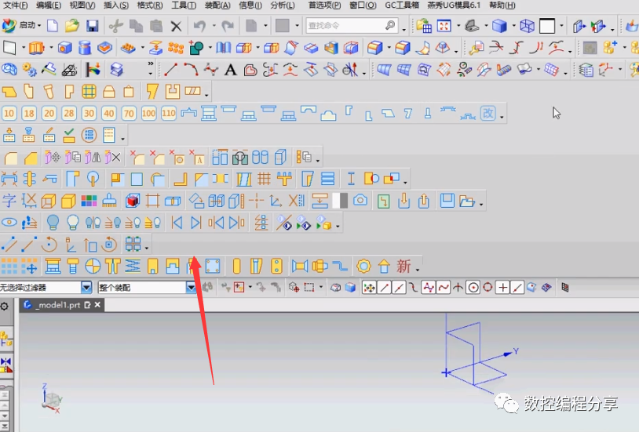This screenshot has height=432, width=639.
Task: Open the 燕秀UG模具6.1 menu
Action: click(453, 5)
